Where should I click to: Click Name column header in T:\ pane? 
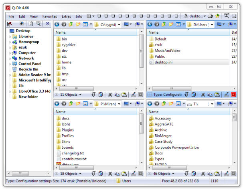[188, 111]
